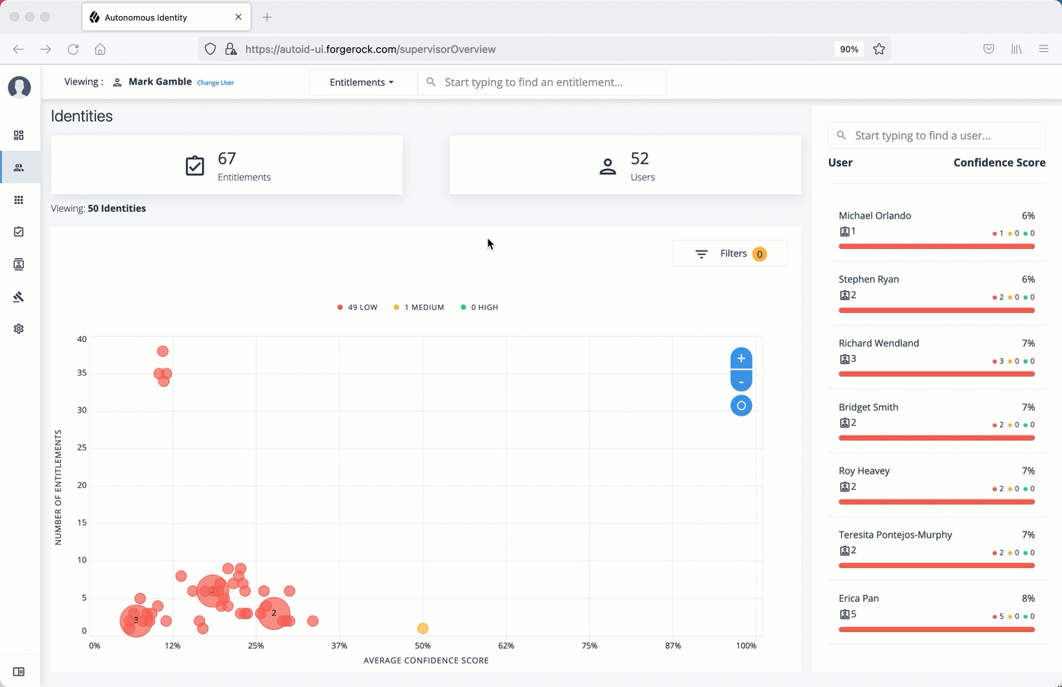Open settings gear in left sidebar
This screenshot has height=687, width=1062.
point(19,329)
